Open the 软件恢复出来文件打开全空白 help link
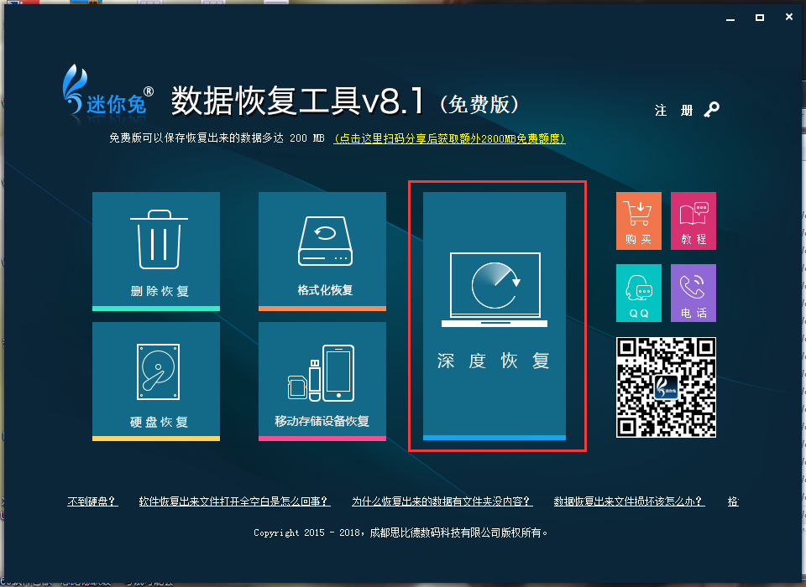806x587 pixels. [x=234, y=501]
